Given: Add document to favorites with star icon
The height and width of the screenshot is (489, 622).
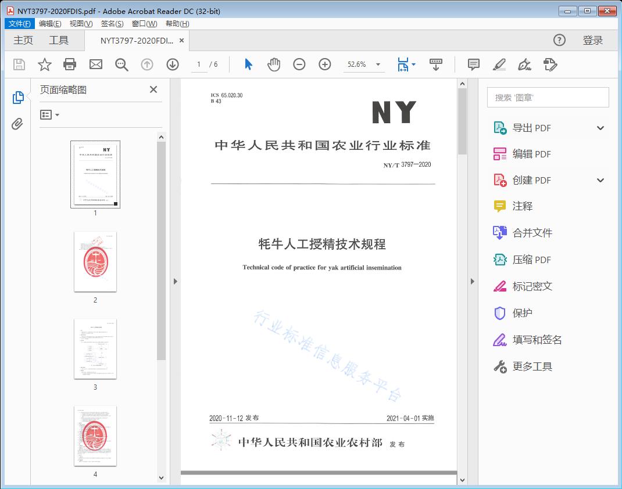Looking at the screenshot, I should [x=44, y=64].
